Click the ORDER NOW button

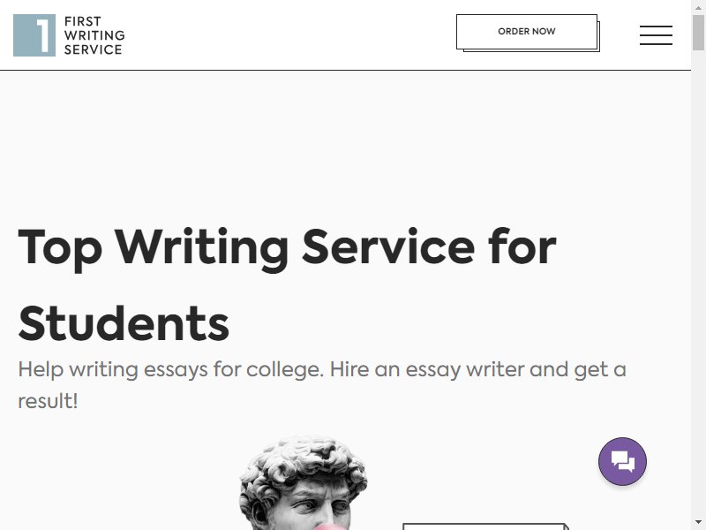coord(528,33)
